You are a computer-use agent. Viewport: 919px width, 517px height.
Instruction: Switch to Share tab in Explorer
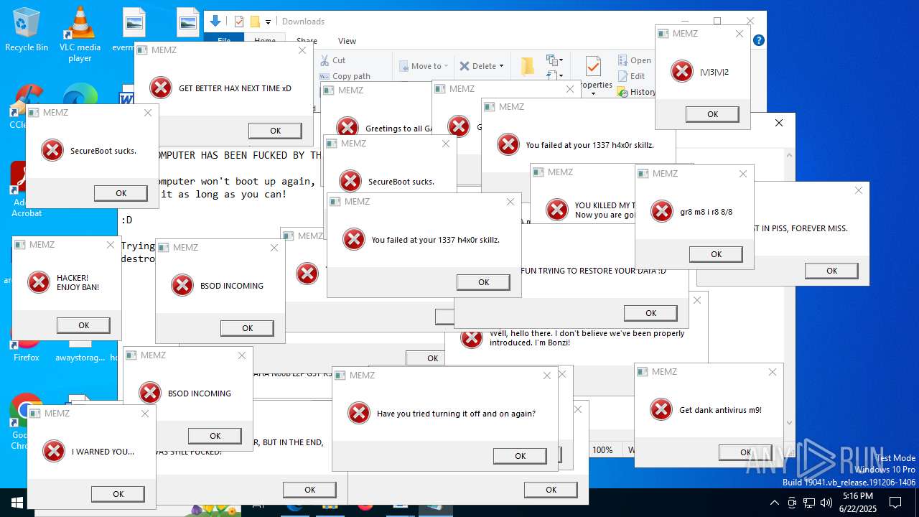307,41
